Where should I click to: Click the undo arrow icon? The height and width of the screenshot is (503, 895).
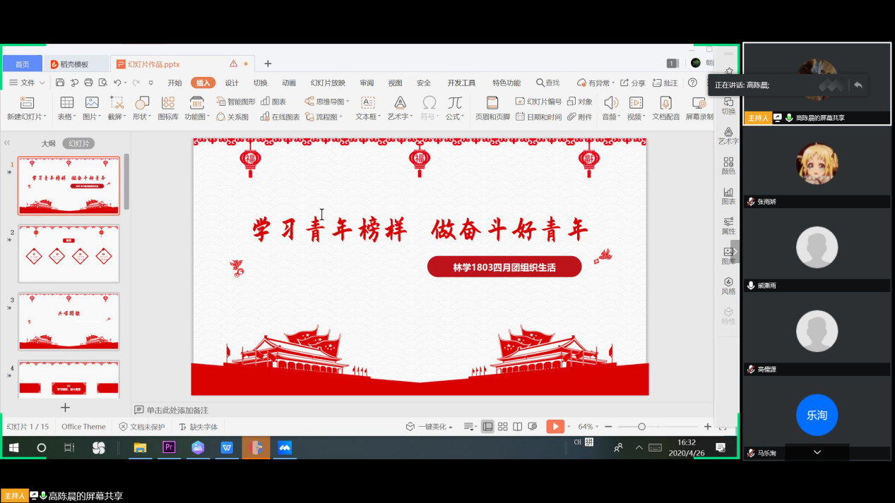point(117,83)
